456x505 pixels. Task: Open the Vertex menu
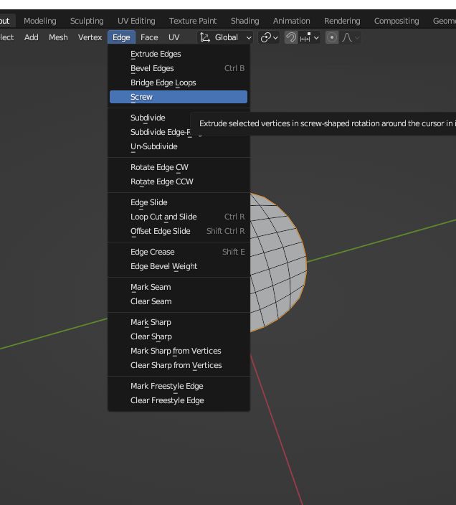[x=90, y=38]
